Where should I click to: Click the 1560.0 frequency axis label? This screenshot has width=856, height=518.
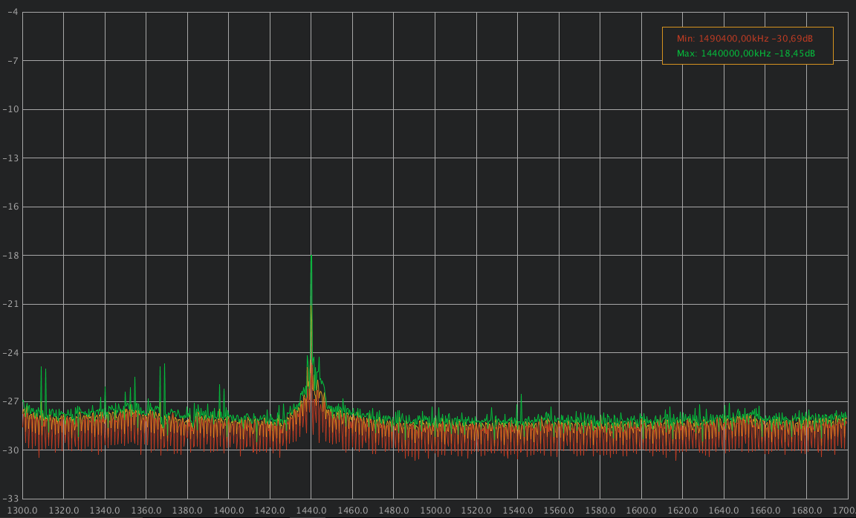point(559,511)
